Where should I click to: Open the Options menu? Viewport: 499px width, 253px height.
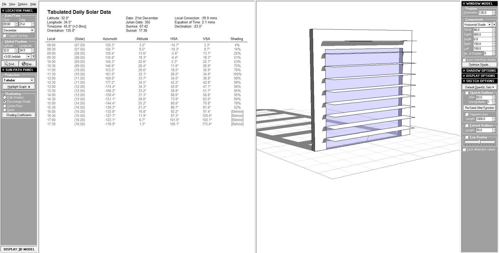22,4
